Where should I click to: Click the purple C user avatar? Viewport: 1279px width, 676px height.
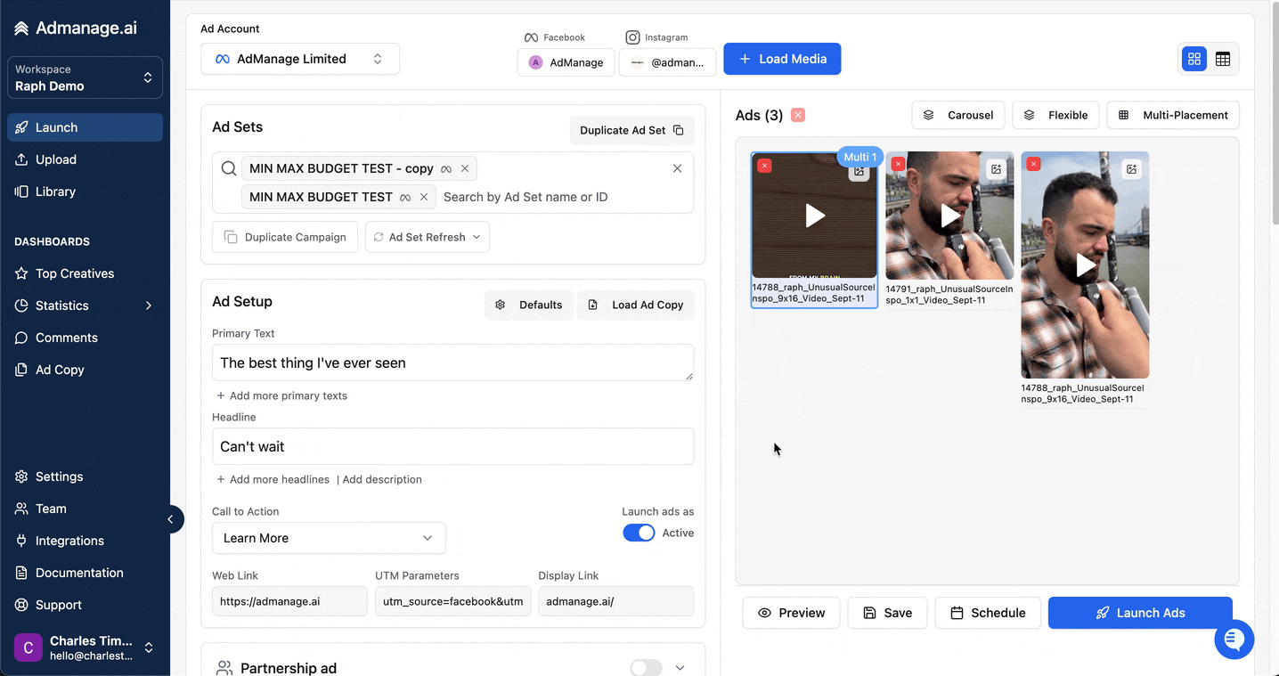29,647
